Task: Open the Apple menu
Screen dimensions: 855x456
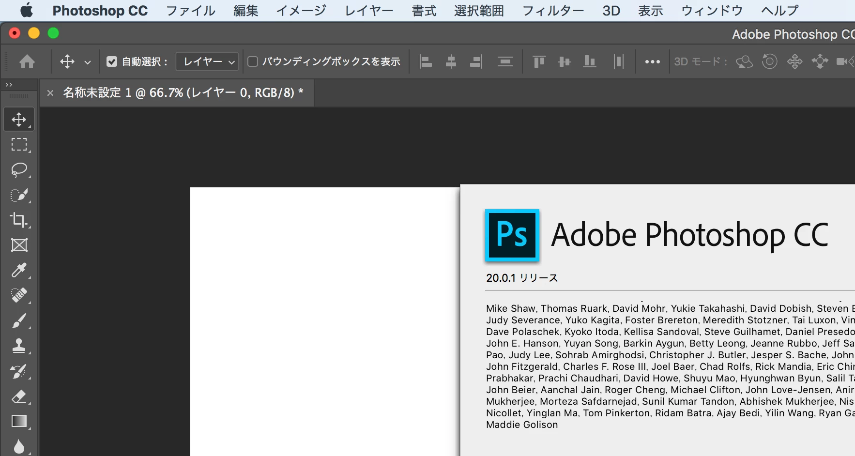Action: pyautogui.click(x=27, y=10)
